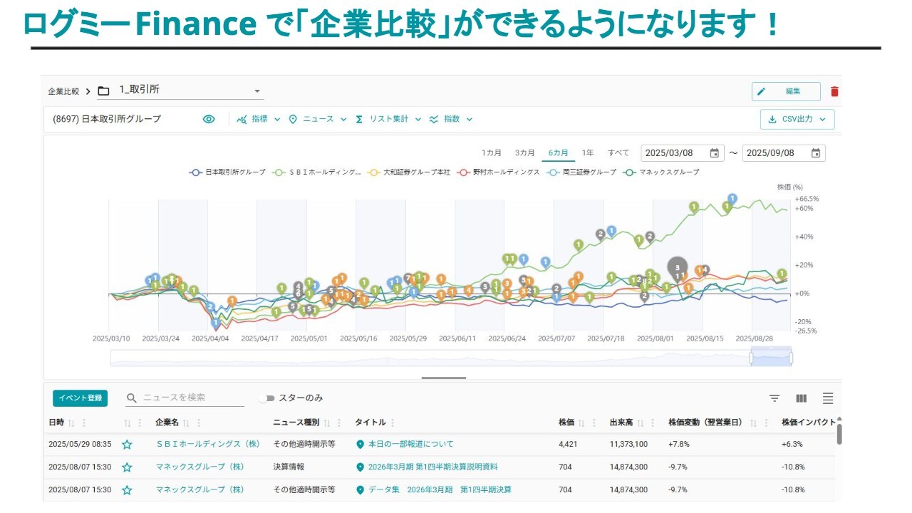This screenshot has height=513, width=912.
Task: Toggle 野村ホールディングス series in legend
Action: (498, 172)
